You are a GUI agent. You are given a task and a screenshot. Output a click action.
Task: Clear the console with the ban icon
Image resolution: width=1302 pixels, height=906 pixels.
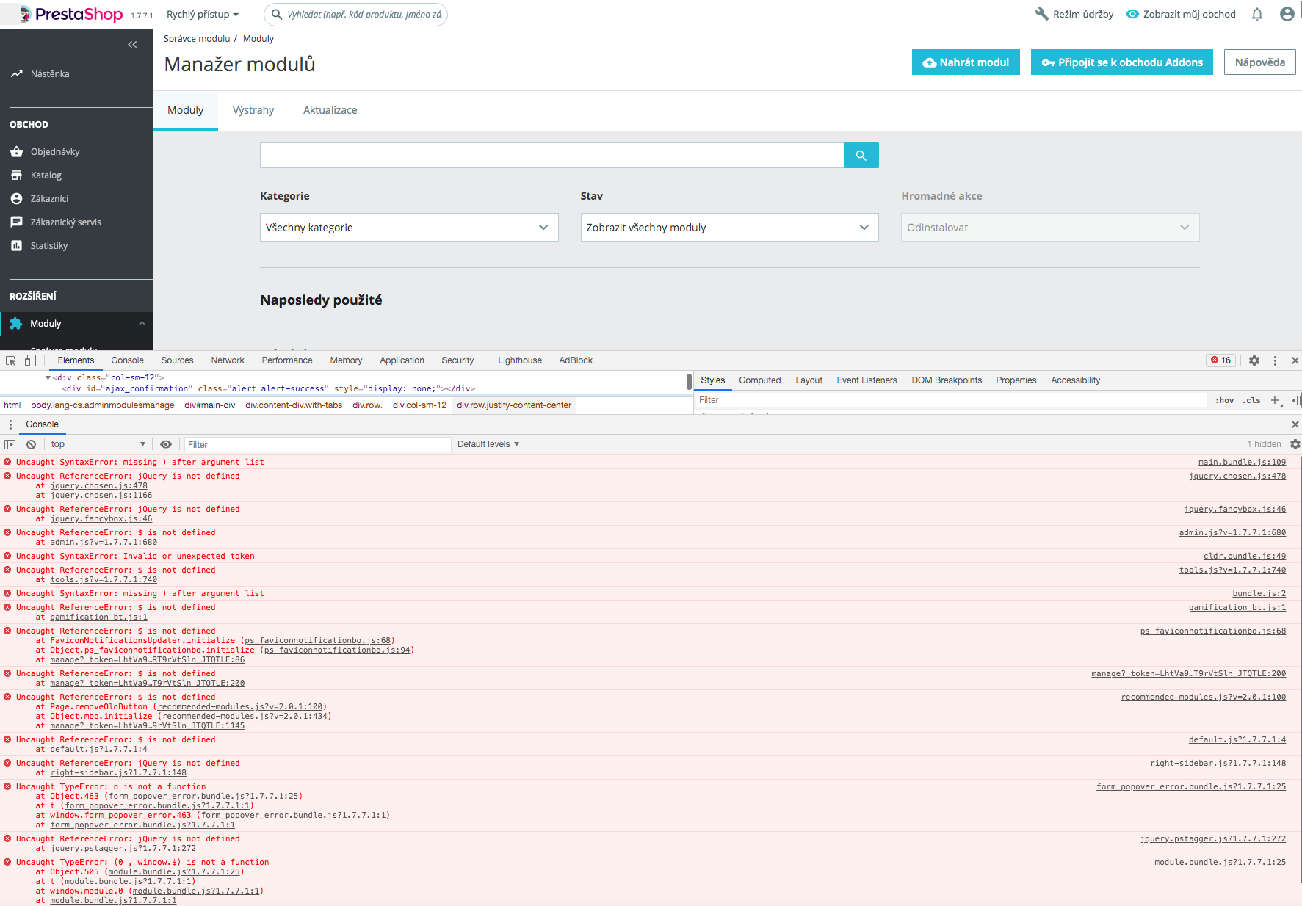pyautogui.click(x=31, y=444)
